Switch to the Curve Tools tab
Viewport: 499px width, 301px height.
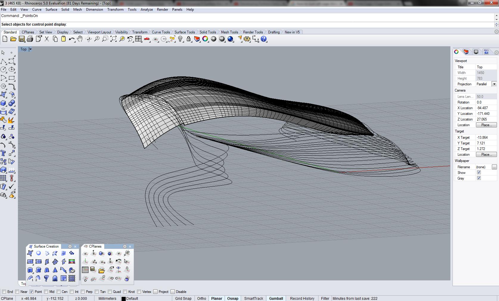click(x=161, y=32)
